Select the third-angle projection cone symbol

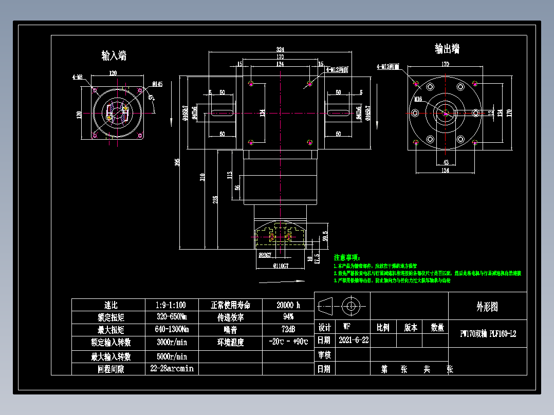click(326, 307)
